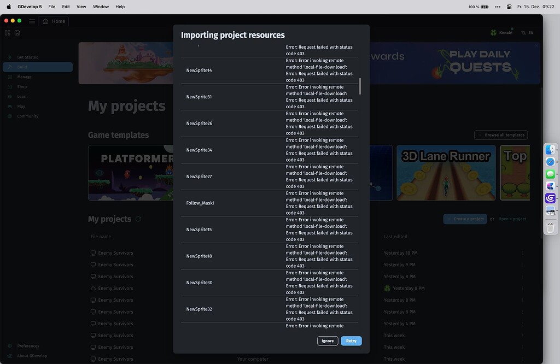Open the Shop section in the sidebar
The width and height of the screenshot is (560, 364).
[x=38, y=87]
